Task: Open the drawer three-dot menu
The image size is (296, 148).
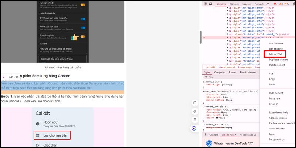Action: coord(205,135)
